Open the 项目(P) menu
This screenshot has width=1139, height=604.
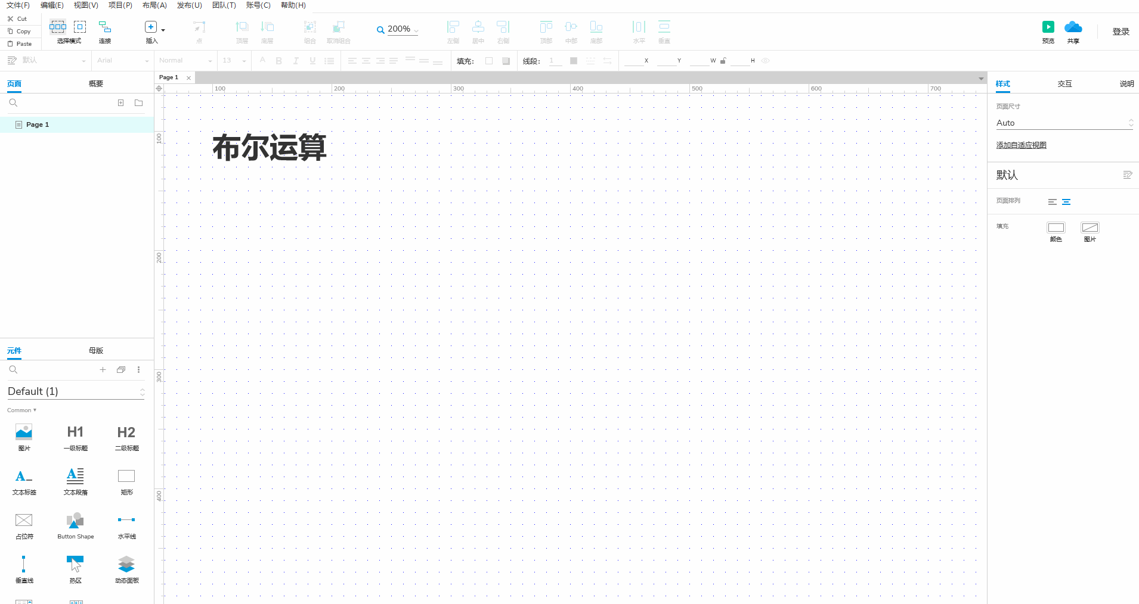pos(120,5)
